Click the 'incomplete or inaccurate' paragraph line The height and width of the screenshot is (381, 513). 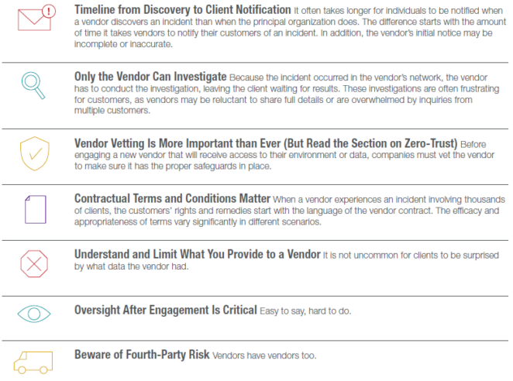123,44
